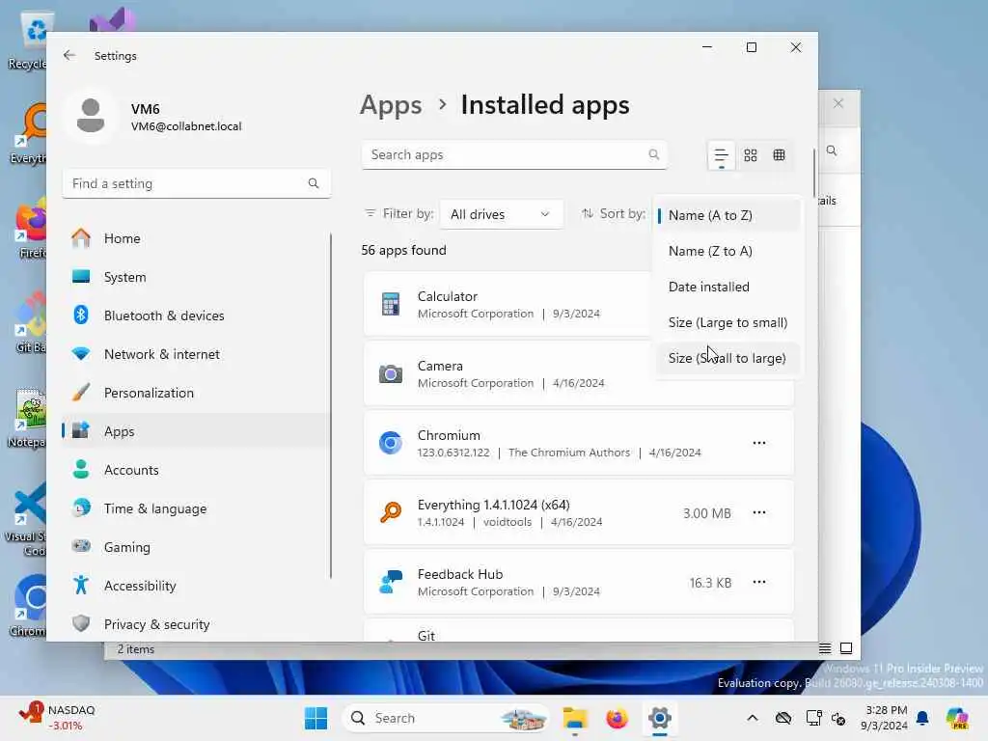Open Home in Settings sidebar

195,238
